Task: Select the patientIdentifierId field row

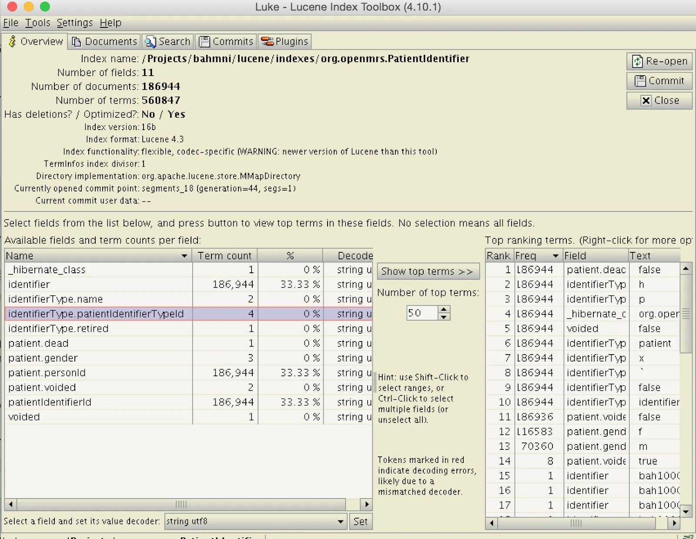Action: click(188, 402)
